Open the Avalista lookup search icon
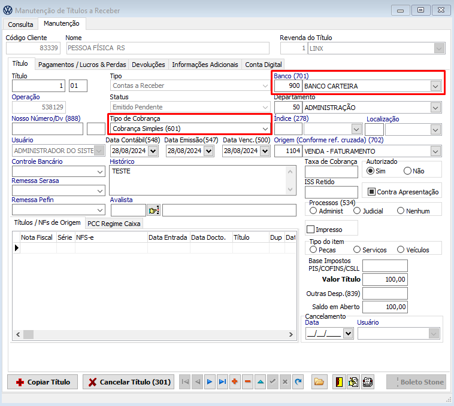 [154, 210]
